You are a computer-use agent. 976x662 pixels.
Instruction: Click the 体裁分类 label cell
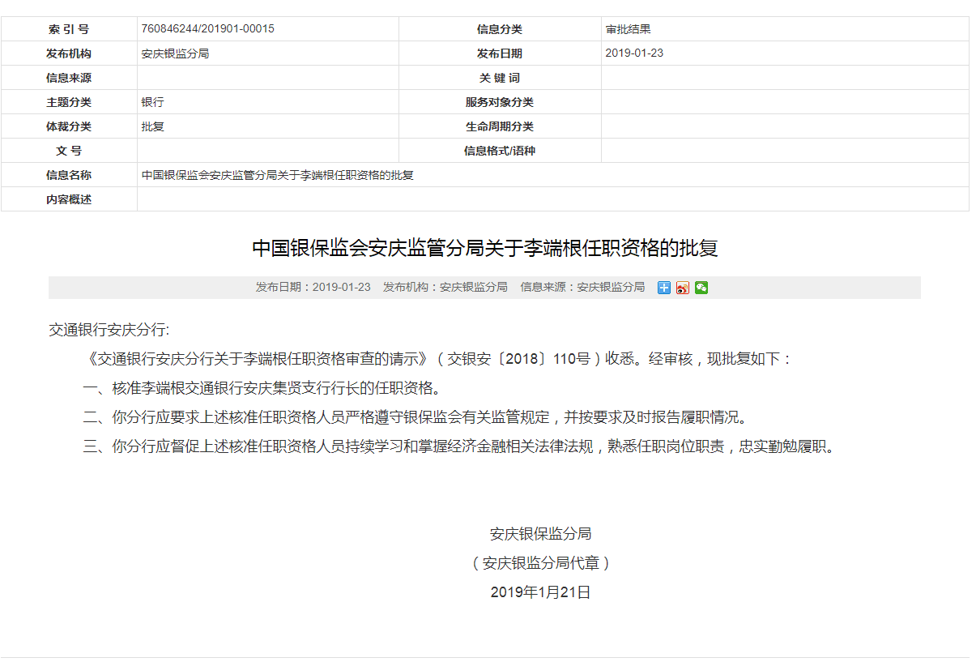point(69,126)
